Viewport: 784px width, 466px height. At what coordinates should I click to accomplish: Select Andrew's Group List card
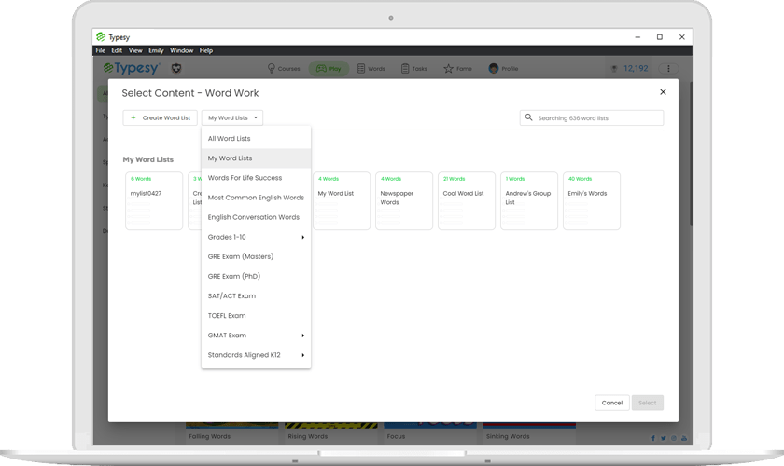click(529, 200)
